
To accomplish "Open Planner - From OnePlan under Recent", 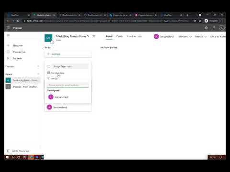I will coord(23,87).
